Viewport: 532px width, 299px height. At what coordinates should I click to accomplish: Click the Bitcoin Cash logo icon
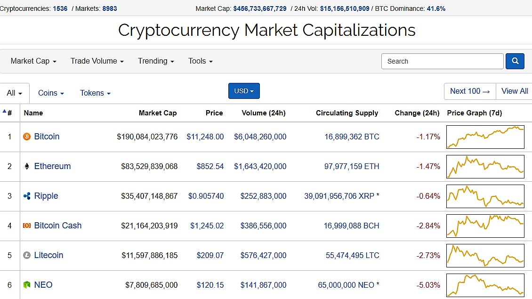tap(27, 226)
